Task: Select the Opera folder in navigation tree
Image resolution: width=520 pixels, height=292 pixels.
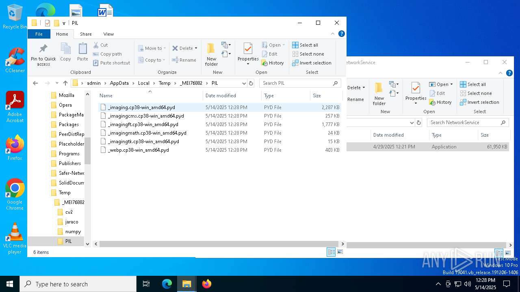Action: coord(65,105)
